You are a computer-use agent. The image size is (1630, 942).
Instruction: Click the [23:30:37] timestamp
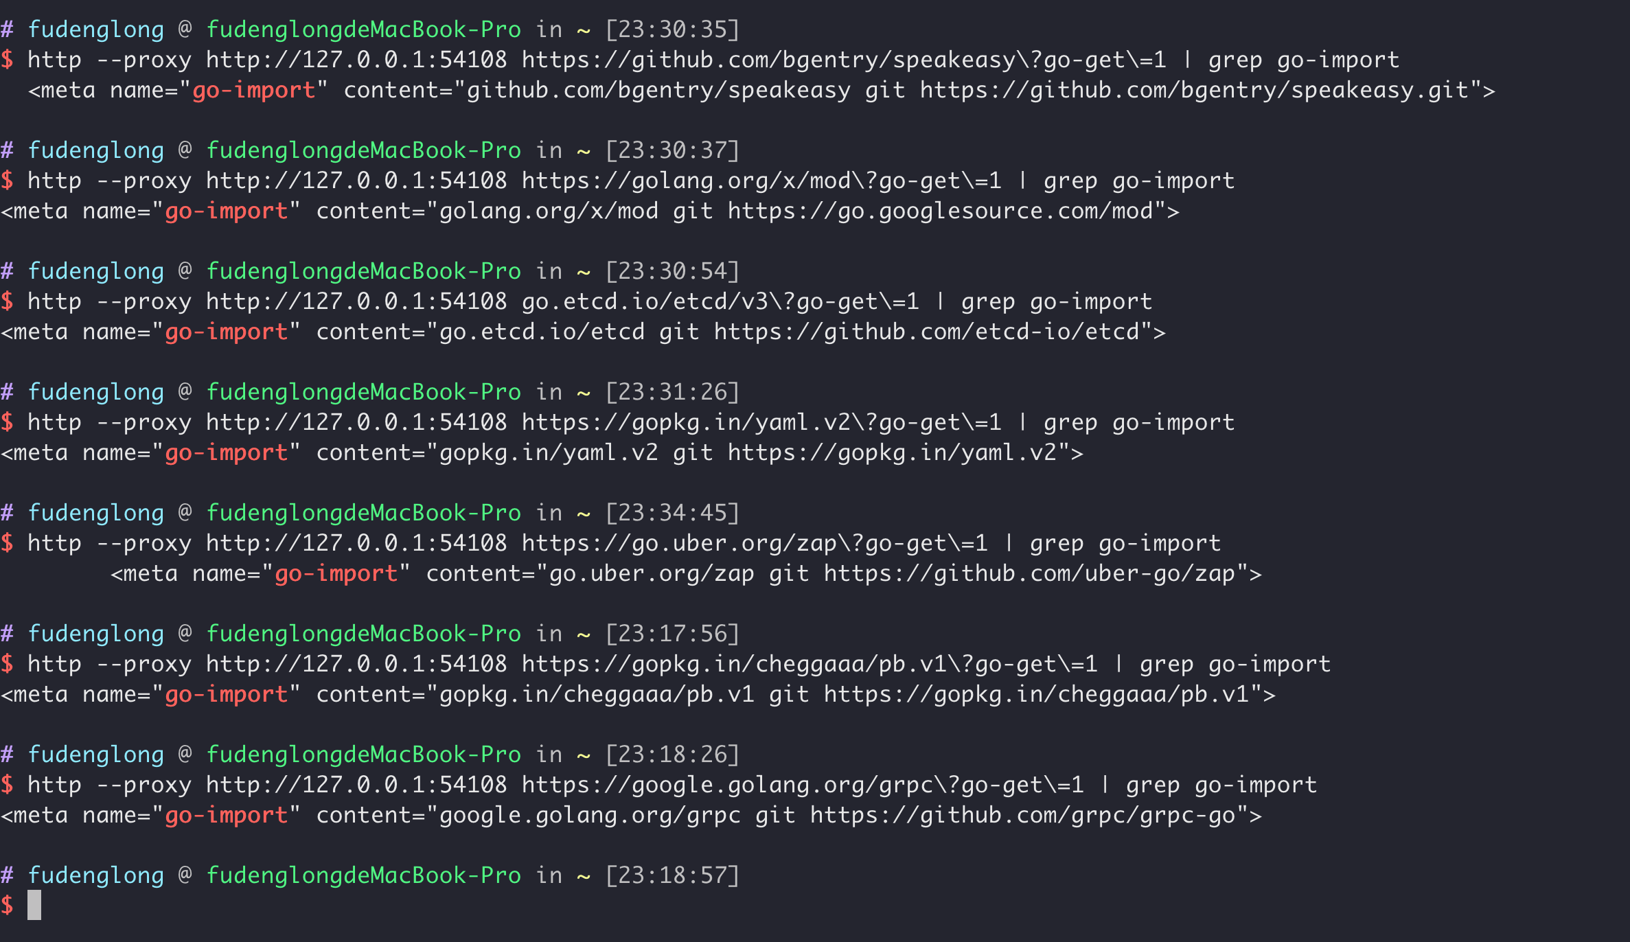click(672, 151)
